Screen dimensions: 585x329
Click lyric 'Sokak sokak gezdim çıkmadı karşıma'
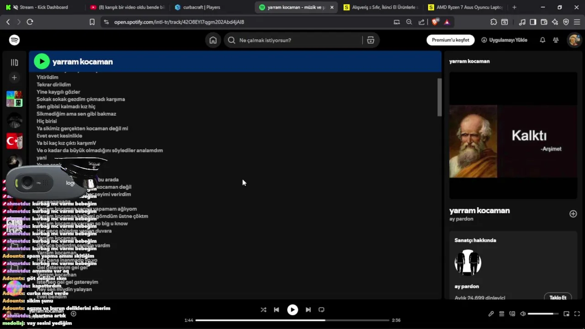pos(80,99)
